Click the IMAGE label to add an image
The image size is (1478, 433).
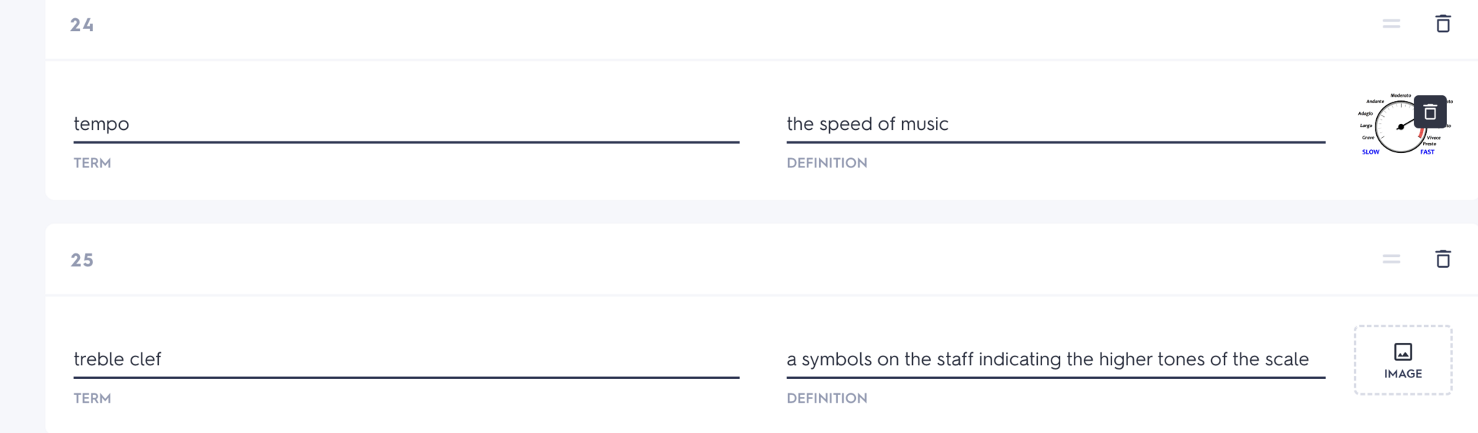(1403, 374)
